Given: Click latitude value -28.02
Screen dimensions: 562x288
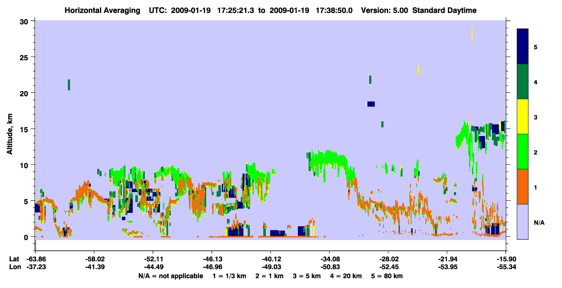Looking at the screenshot, I should click(388, 259).
